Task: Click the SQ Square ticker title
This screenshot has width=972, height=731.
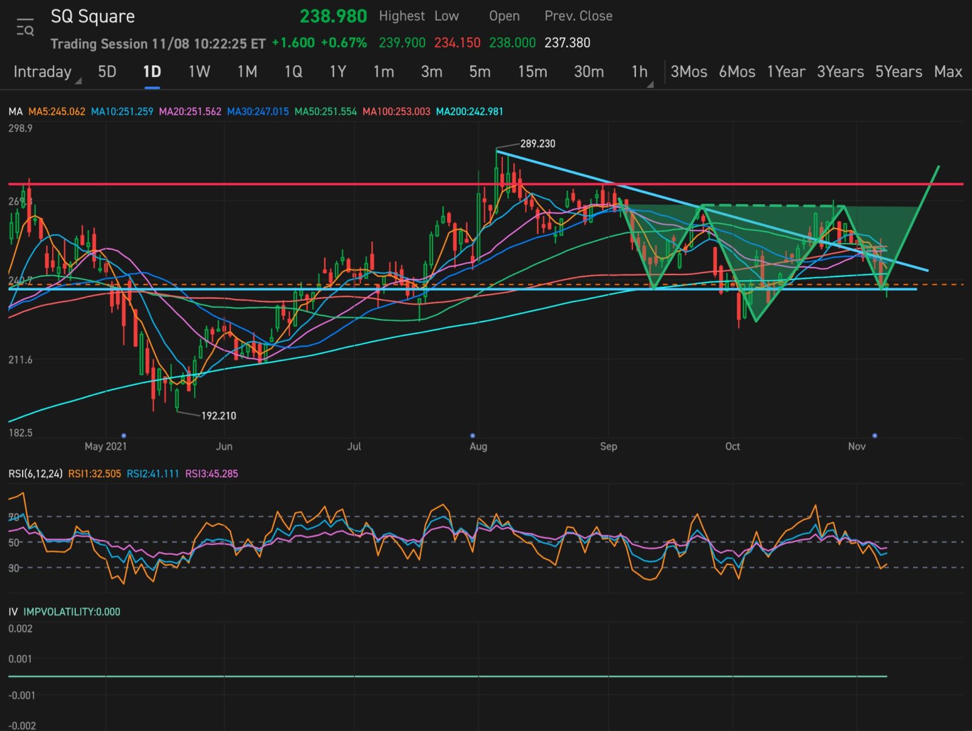Action: pos(93,16)
